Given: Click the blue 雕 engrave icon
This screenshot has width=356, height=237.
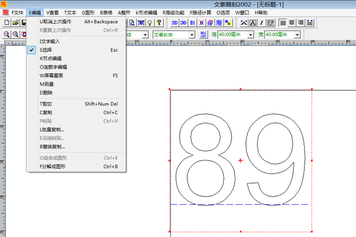Looking at the screenshot, I should [219, 23].
